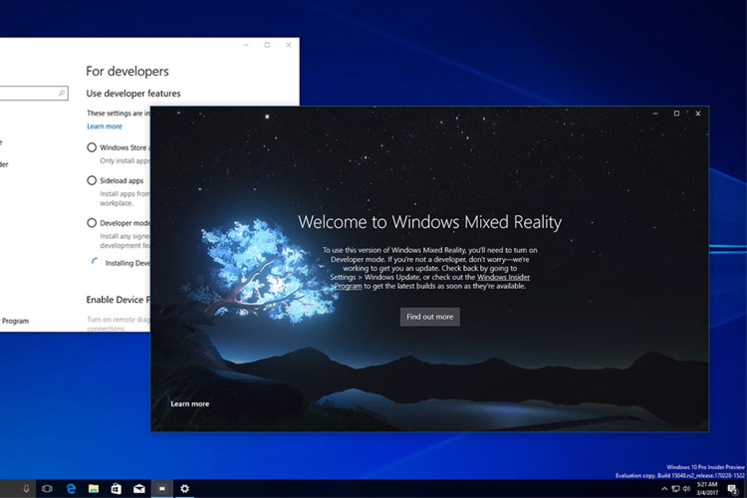Click the Settings search box

(31, 93)
